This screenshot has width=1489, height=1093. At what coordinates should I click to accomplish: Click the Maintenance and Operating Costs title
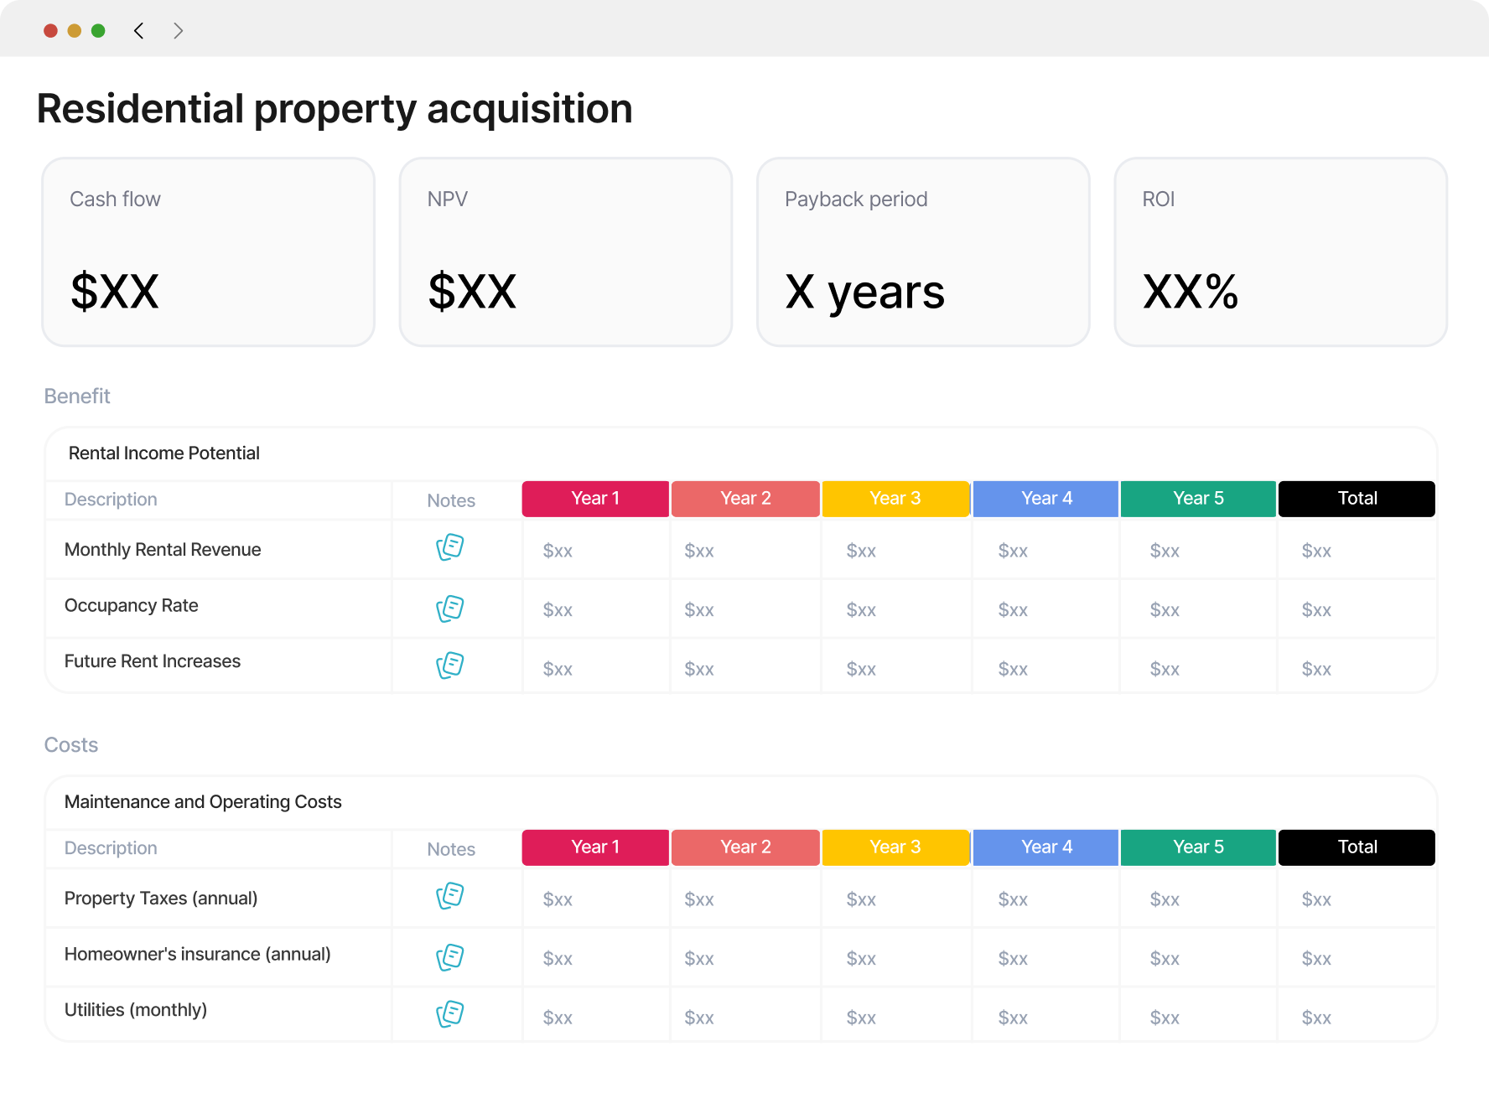[x=203, y=802]
